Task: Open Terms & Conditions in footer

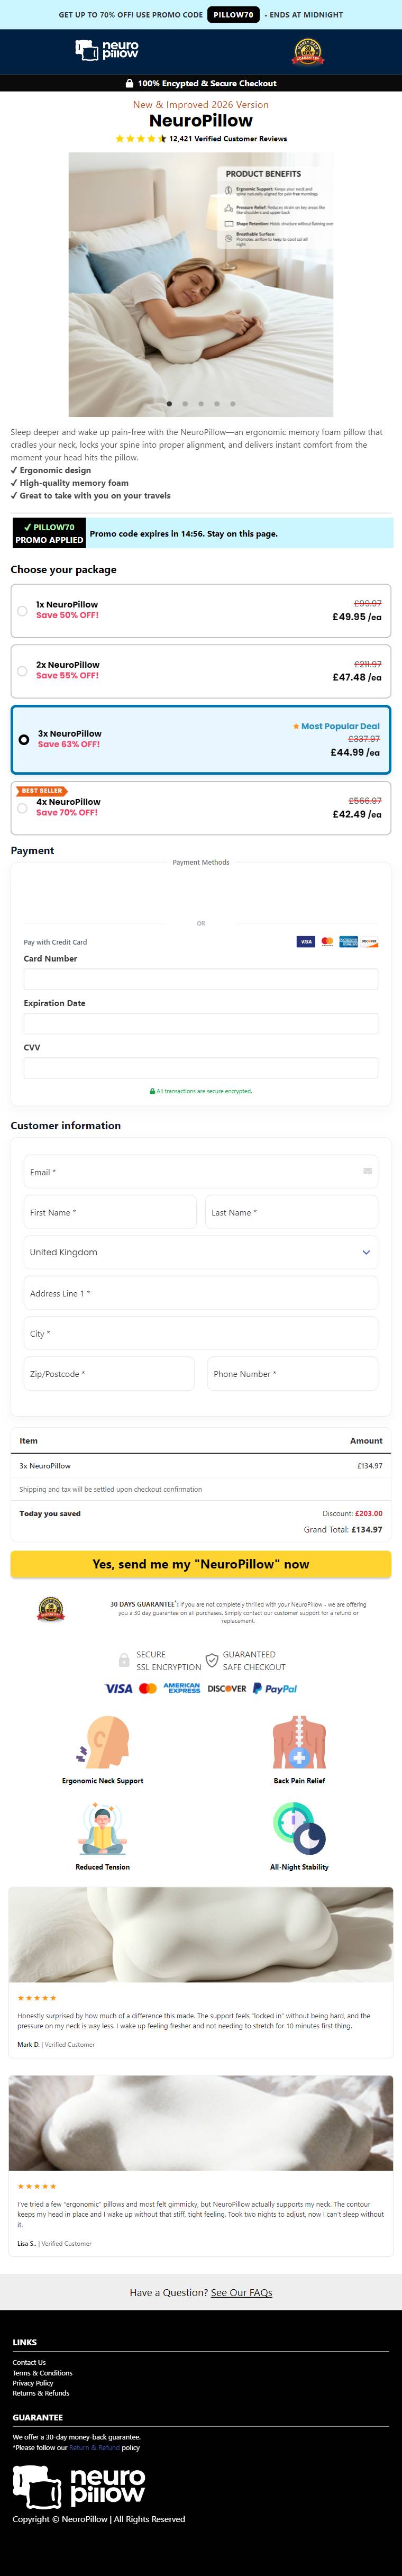Action: (42, 2373)
